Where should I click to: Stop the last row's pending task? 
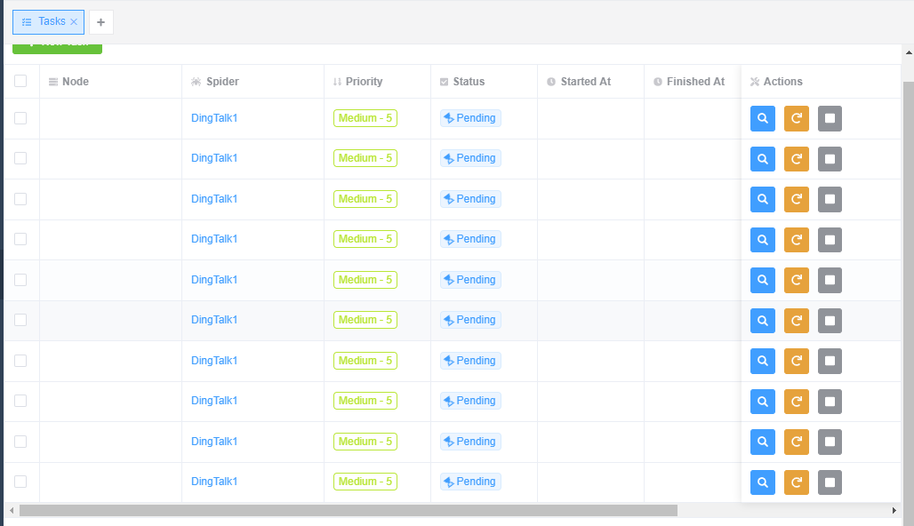click(830, 482)
